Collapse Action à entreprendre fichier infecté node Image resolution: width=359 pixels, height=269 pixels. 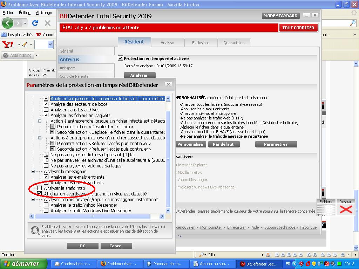point(40,121)
